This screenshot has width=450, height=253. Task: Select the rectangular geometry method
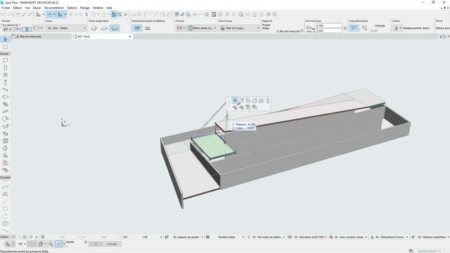[x=104, y=28]
